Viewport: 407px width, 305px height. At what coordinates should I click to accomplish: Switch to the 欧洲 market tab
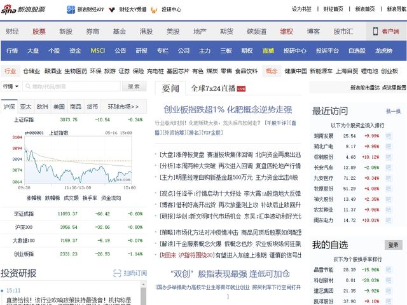click(43, 107)
